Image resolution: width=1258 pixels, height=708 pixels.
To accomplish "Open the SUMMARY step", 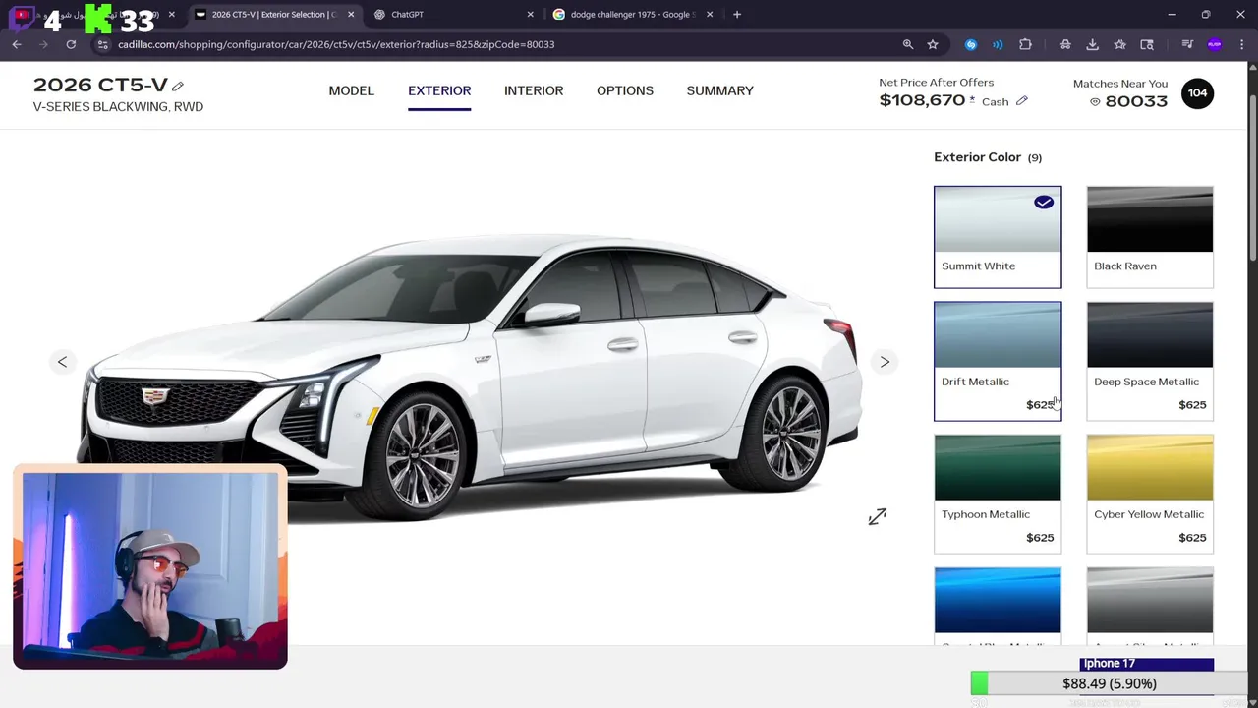I will pyautogui.click(x=720, y=90).
